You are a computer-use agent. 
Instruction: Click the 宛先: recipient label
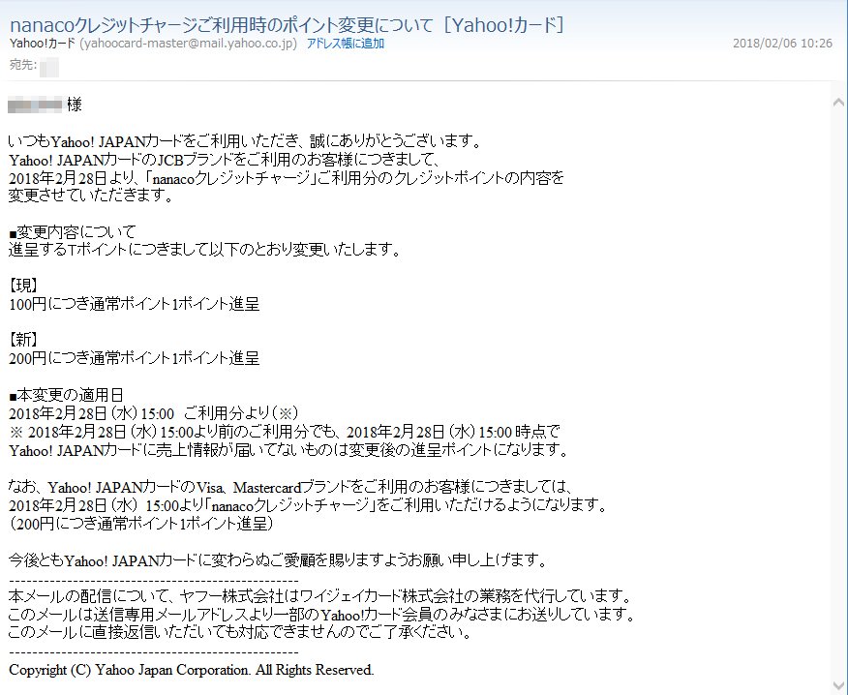(23, 65)
